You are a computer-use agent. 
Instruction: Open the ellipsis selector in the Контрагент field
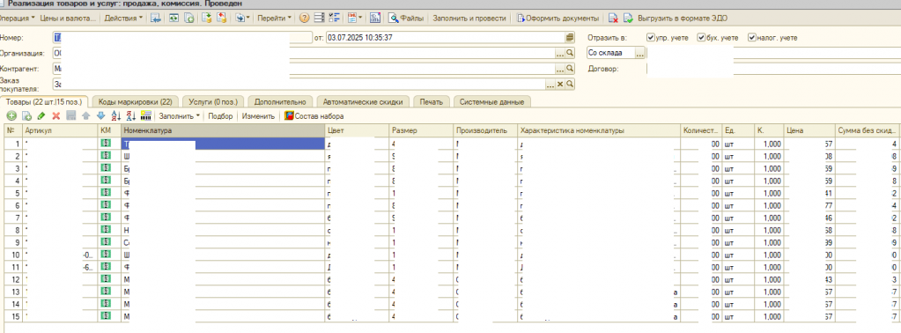559,69
